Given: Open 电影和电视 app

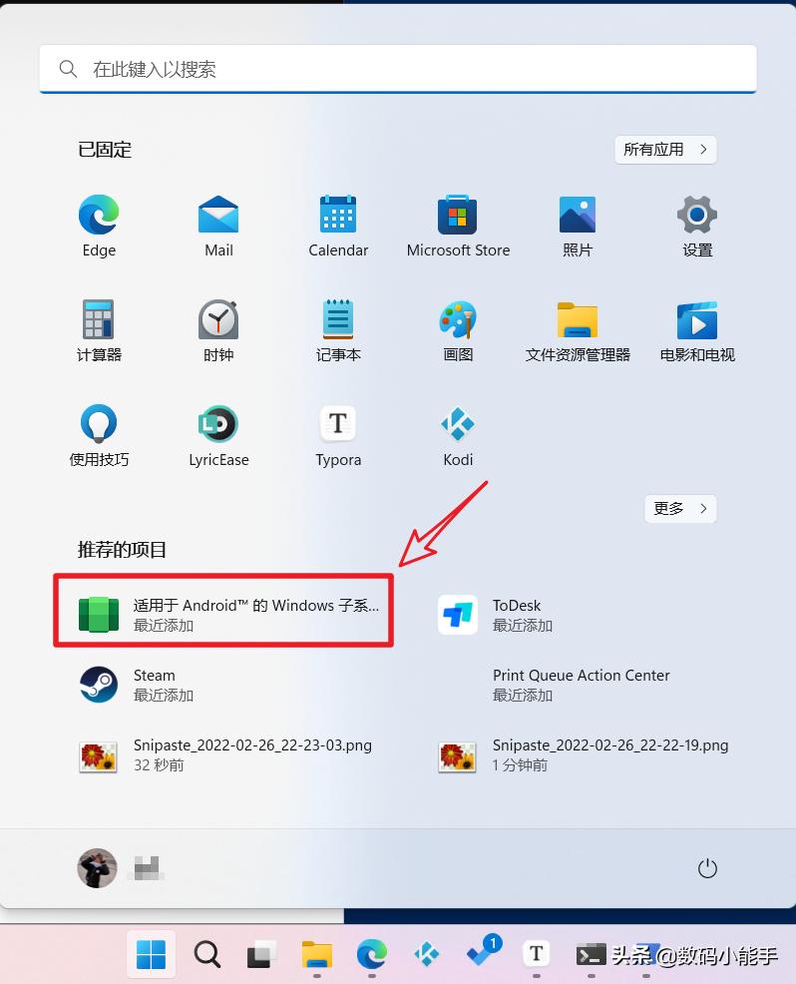Looking at the screenshot, I should 697,330.
